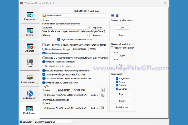Screen dimensions: 188x125
Task: Open the Port-Weiterleitung section icon
Action: pyautogui.click(x=30, y=78)
